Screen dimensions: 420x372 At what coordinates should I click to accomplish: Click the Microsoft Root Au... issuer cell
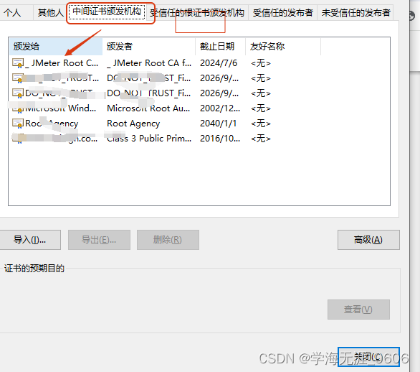coord(148,108)
